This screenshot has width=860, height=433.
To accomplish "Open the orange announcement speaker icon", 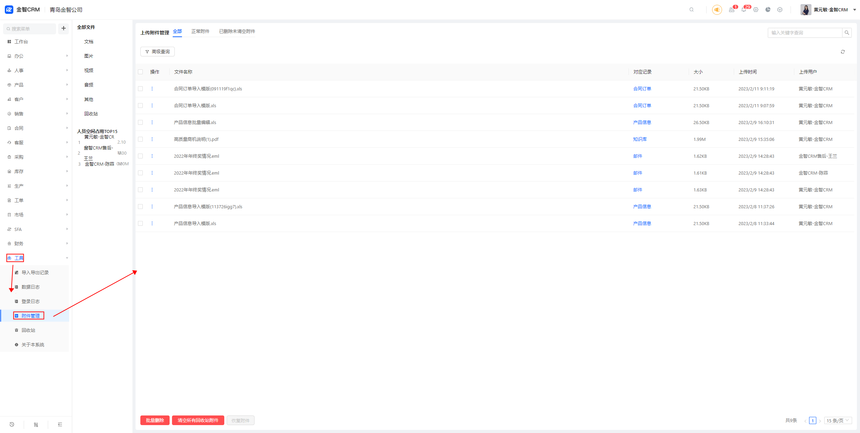I will coord(717,10).
